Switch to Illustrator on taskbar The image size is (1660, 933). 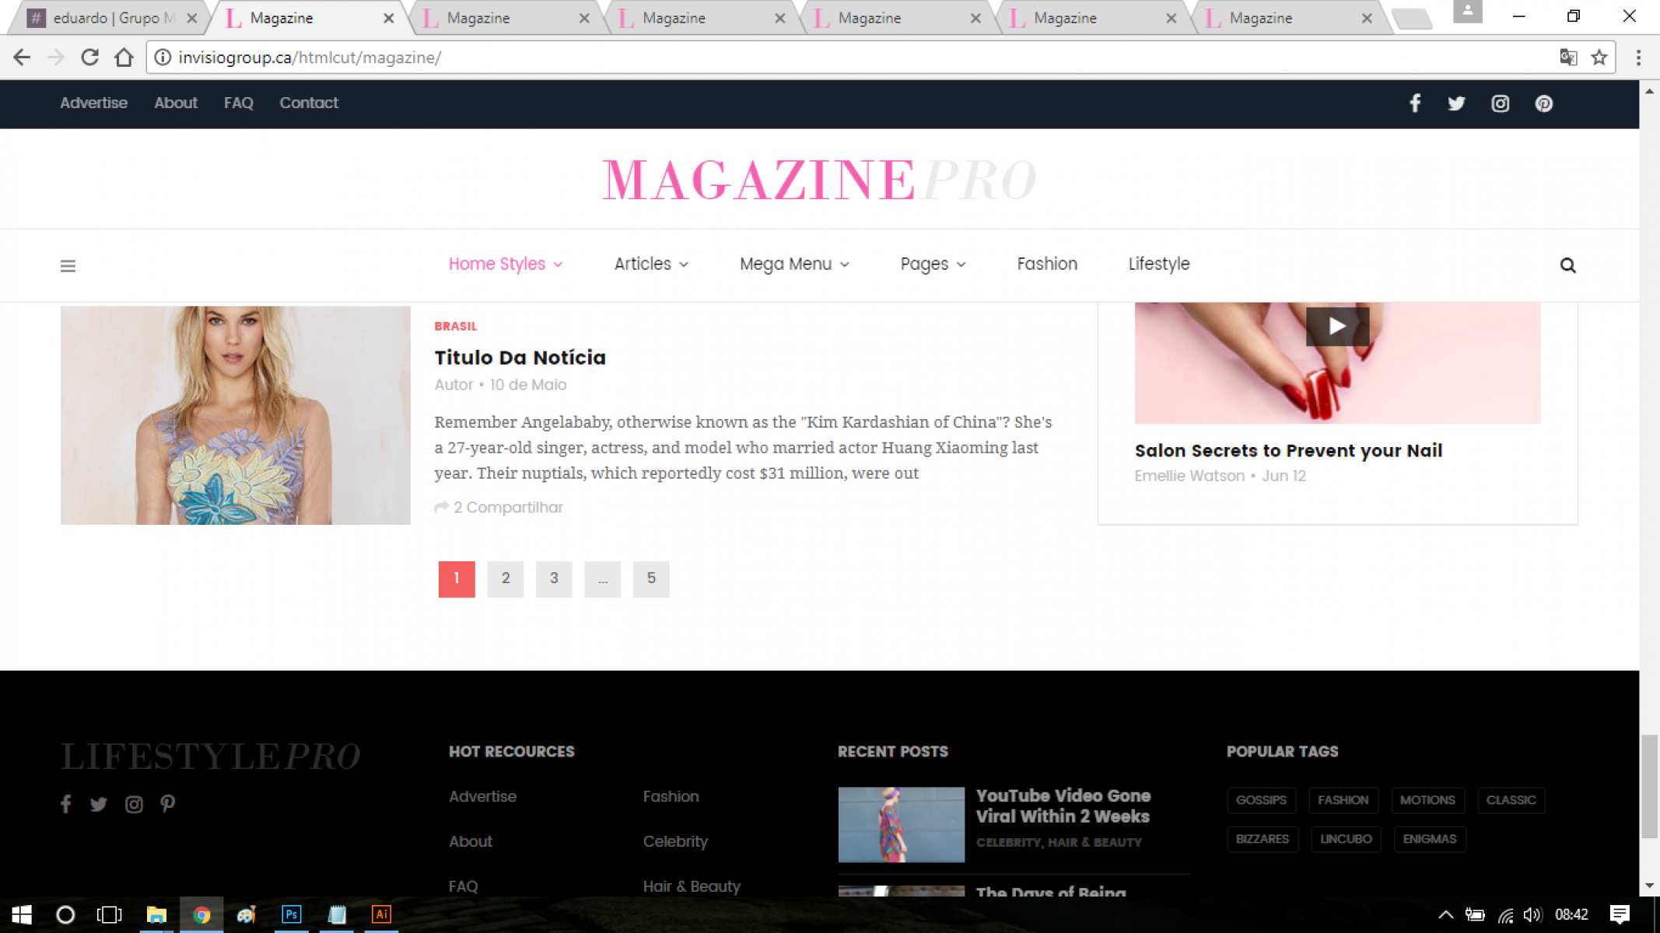[381, 914]
